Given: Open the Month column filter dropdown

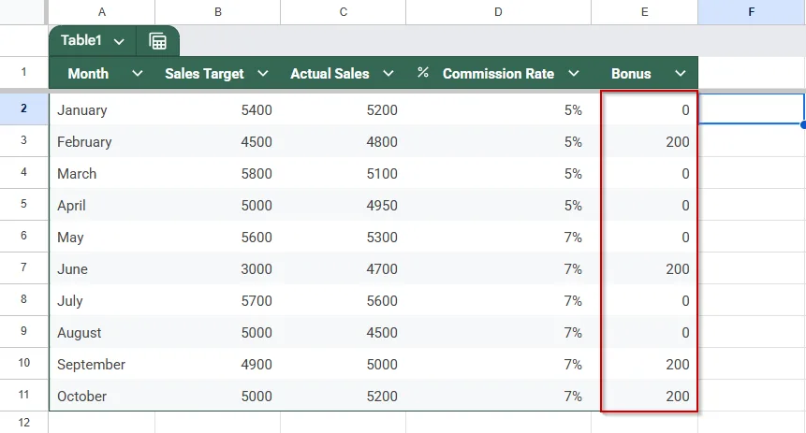Looking at the screenshot, I should [x=138, y=74].
